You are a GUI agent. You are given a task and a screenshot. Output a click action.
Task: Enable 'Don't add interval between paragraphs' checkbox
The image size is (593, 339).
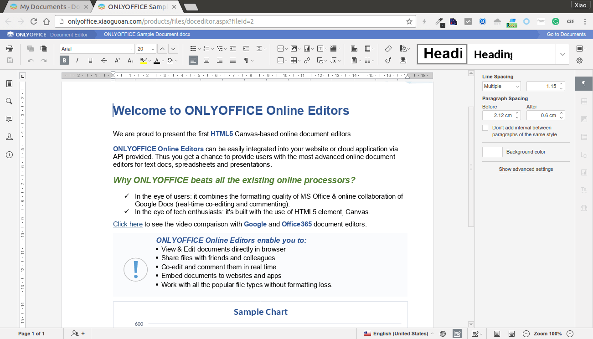pos(485,128)
